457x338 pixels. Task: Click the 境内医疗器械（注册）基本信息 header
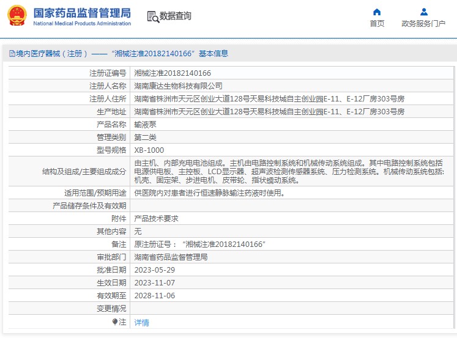click(119, 54)
